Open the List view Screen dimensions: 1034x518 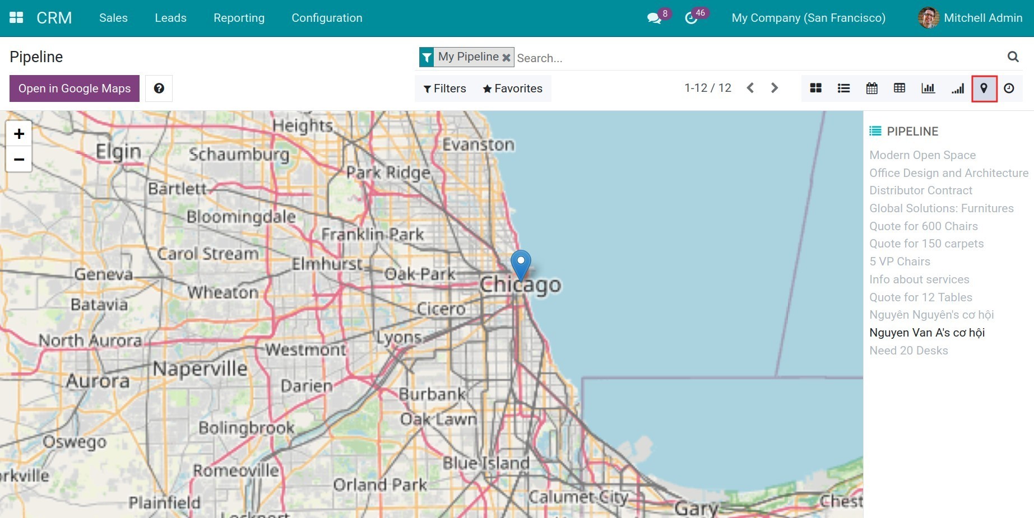(843, 88)
